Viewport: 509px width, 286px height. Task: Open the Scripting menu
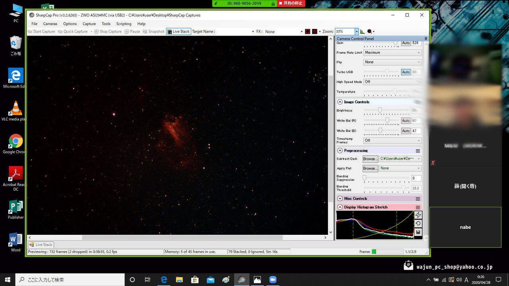point(124,24)
